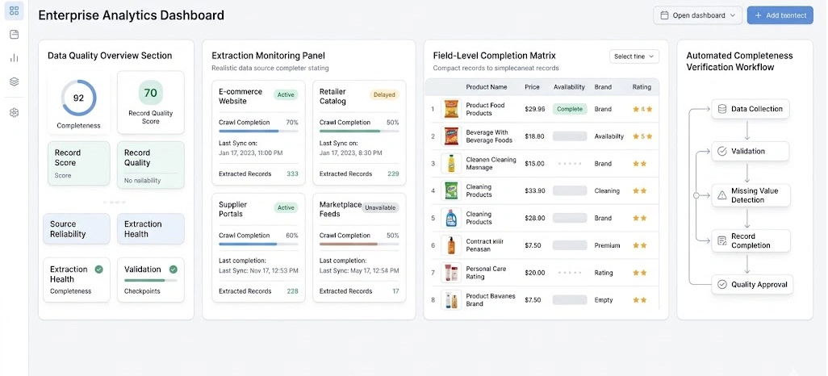Click the Product Bavanes Brand image
This screenshot has height=376, width=828.
pos(451,300)
